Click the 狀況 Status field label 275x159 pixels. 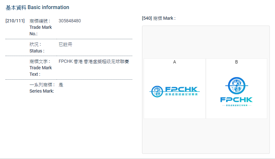click(37, 48)
